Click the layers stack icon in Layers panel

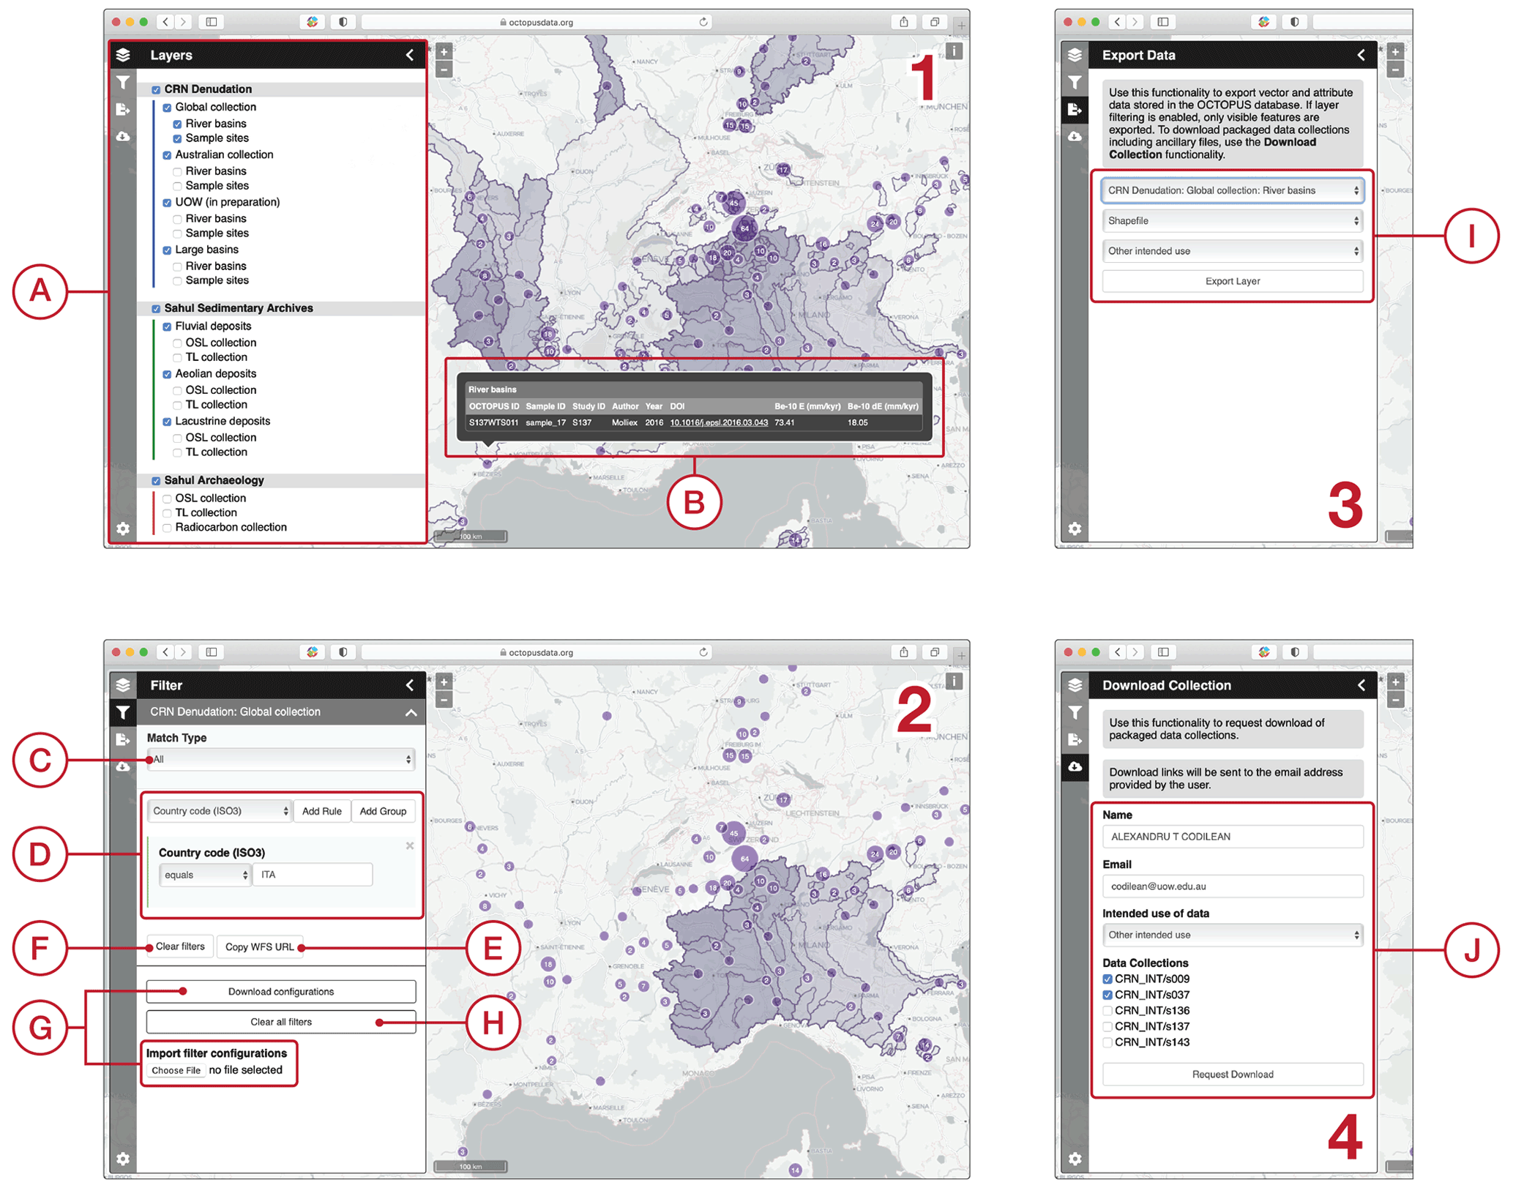123,55
